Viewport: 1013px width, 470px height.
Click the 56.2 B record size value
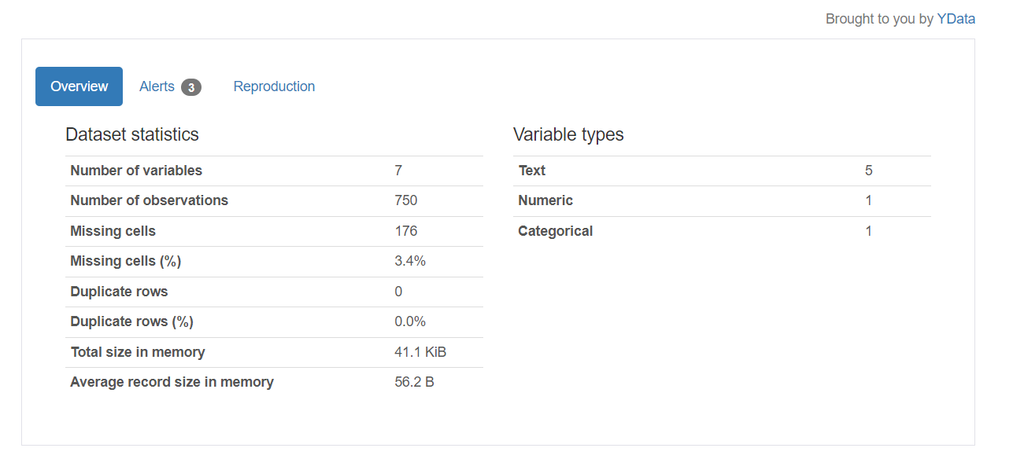pyautogui.click(x=414, y=382)
